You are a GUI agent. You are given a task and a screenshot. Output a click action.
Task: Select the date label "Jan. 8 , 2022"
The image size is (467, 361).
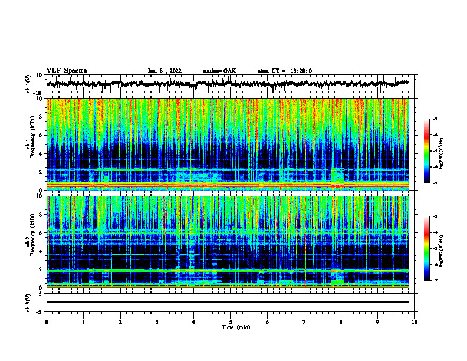tap(165, 71)
